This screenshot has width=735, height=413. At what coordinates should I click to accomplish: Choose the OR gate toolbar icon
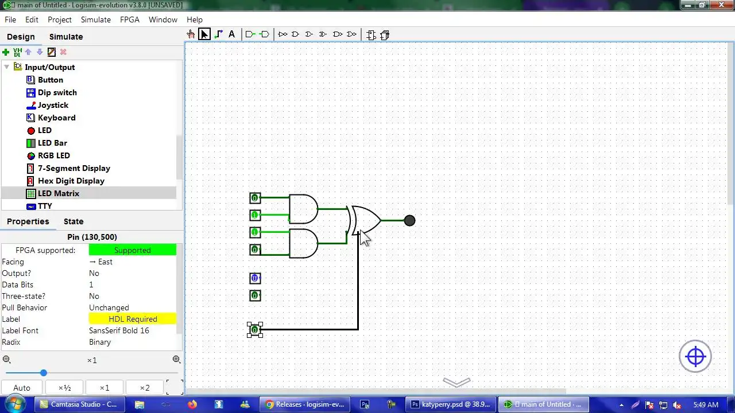pos(310,34)
